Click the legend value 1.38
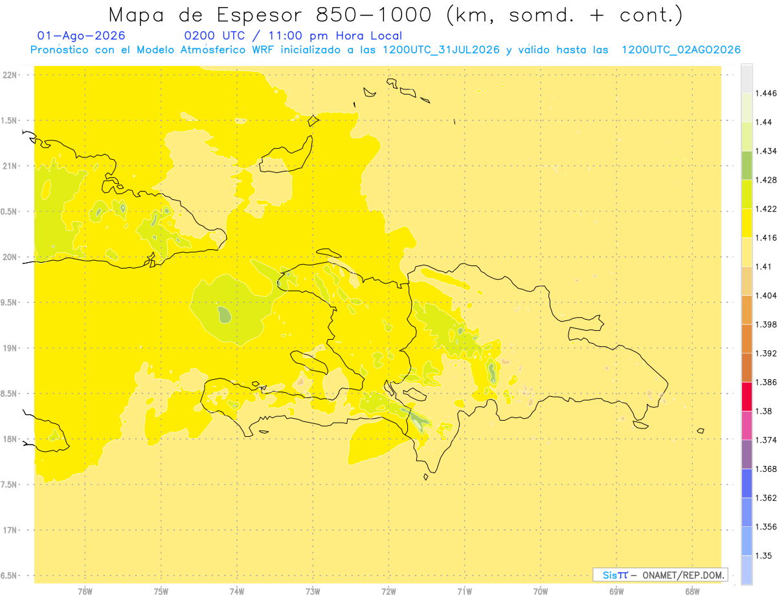 coord(765,411)
